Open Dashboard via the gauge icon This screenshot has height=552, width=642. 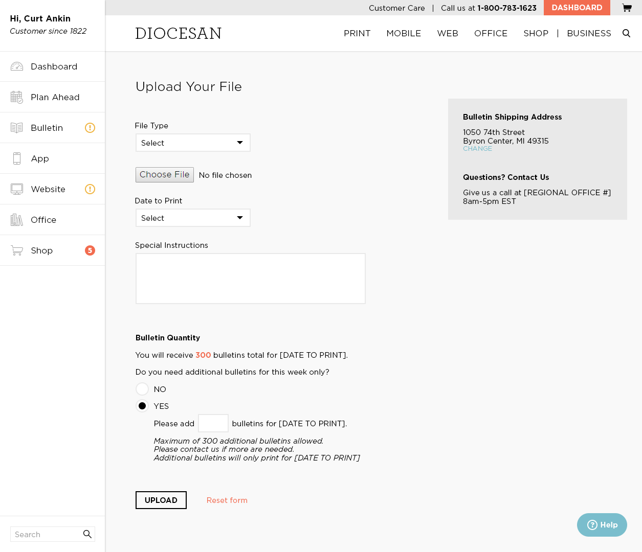[17, 66]
